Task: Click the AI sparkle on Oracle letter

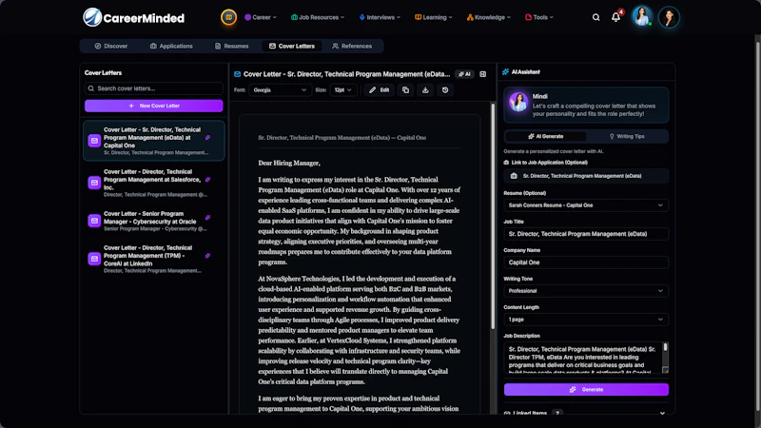Action: point(207,218)
